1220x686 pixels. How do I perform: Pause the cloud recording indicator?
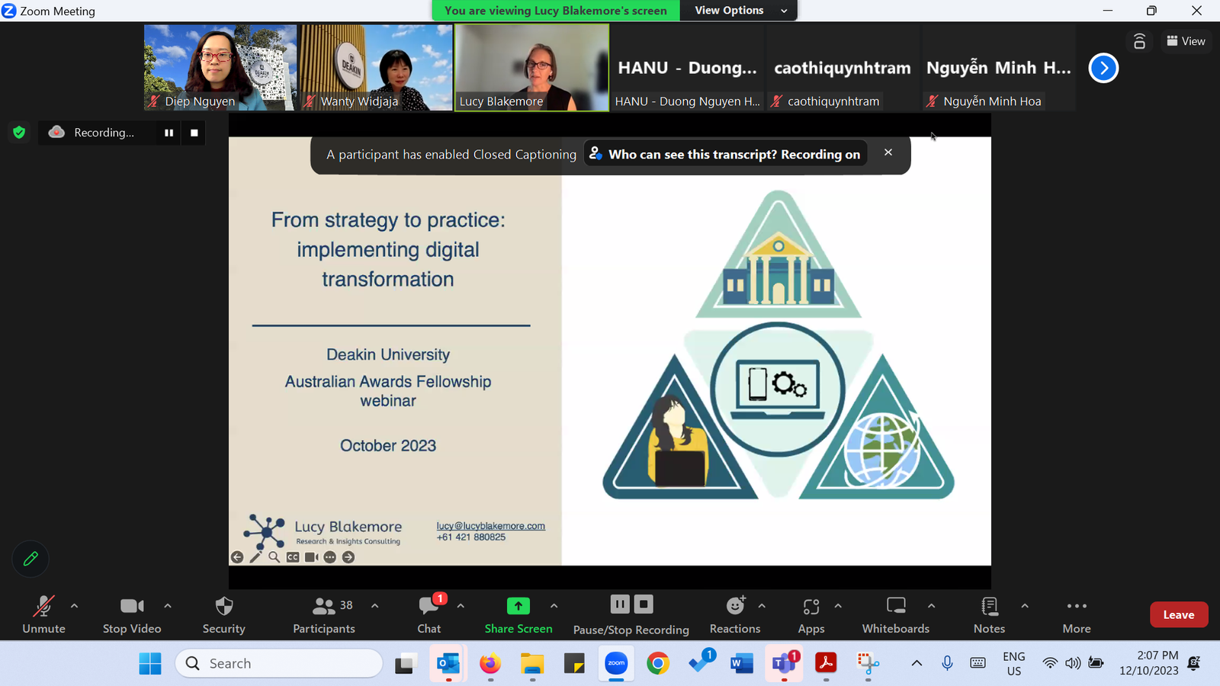click(x=169, y=133)
